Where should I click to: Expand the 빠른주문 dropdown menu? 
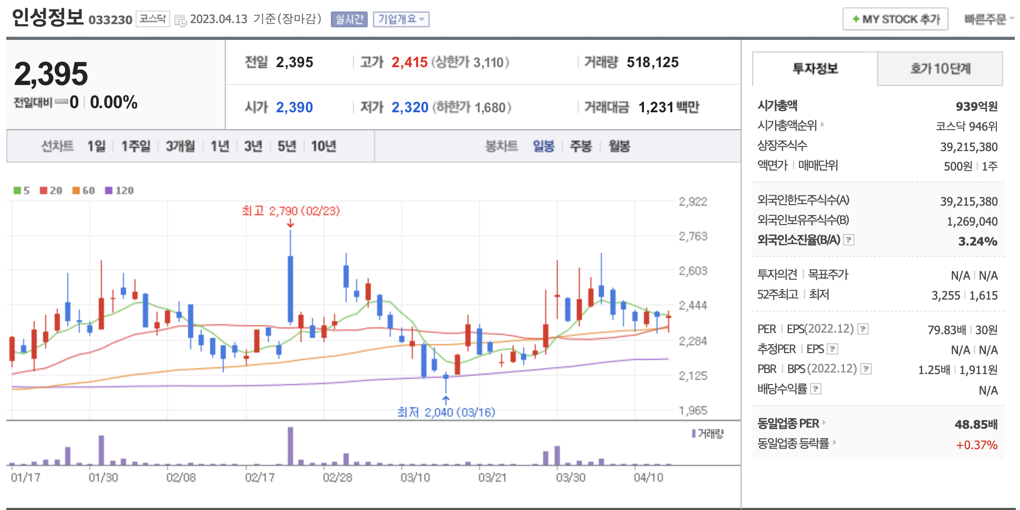(988, 19)
